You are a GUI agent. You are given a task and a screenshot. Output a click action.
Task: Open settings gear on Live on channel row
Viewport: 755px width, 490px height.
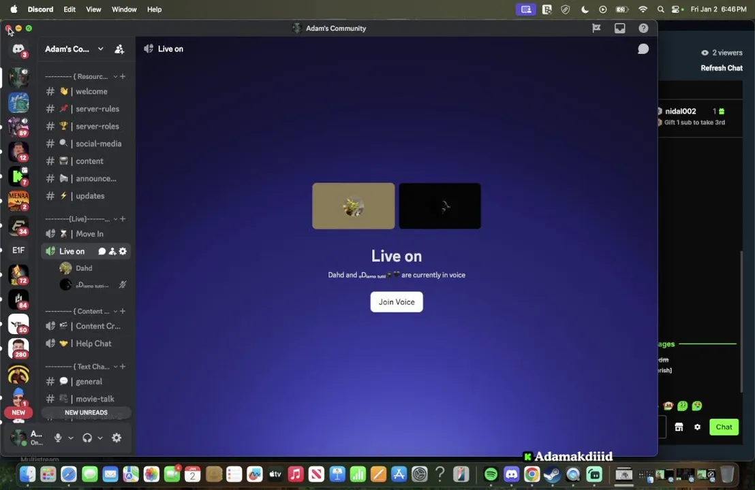(123, 251)
